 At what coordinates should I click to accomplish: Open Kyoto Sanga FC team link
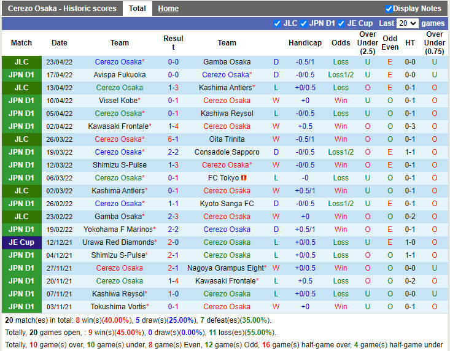[227, 204]
